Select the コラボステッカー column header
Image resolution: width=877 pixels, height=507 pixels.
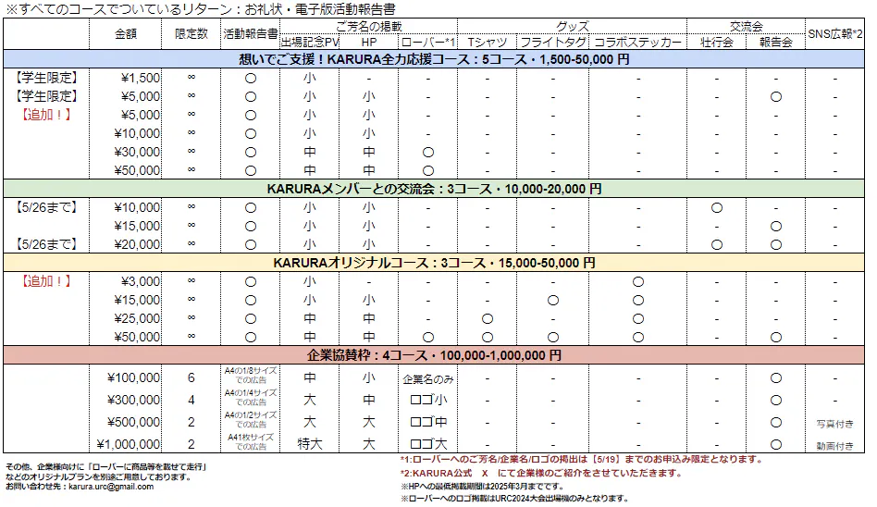coord(637,43)
